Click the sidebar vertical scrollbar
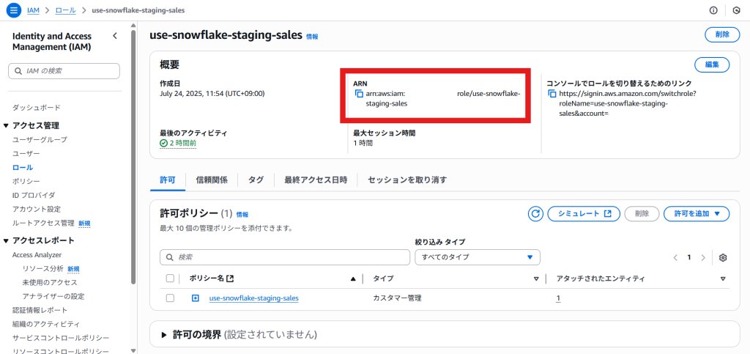 [133, 158]
